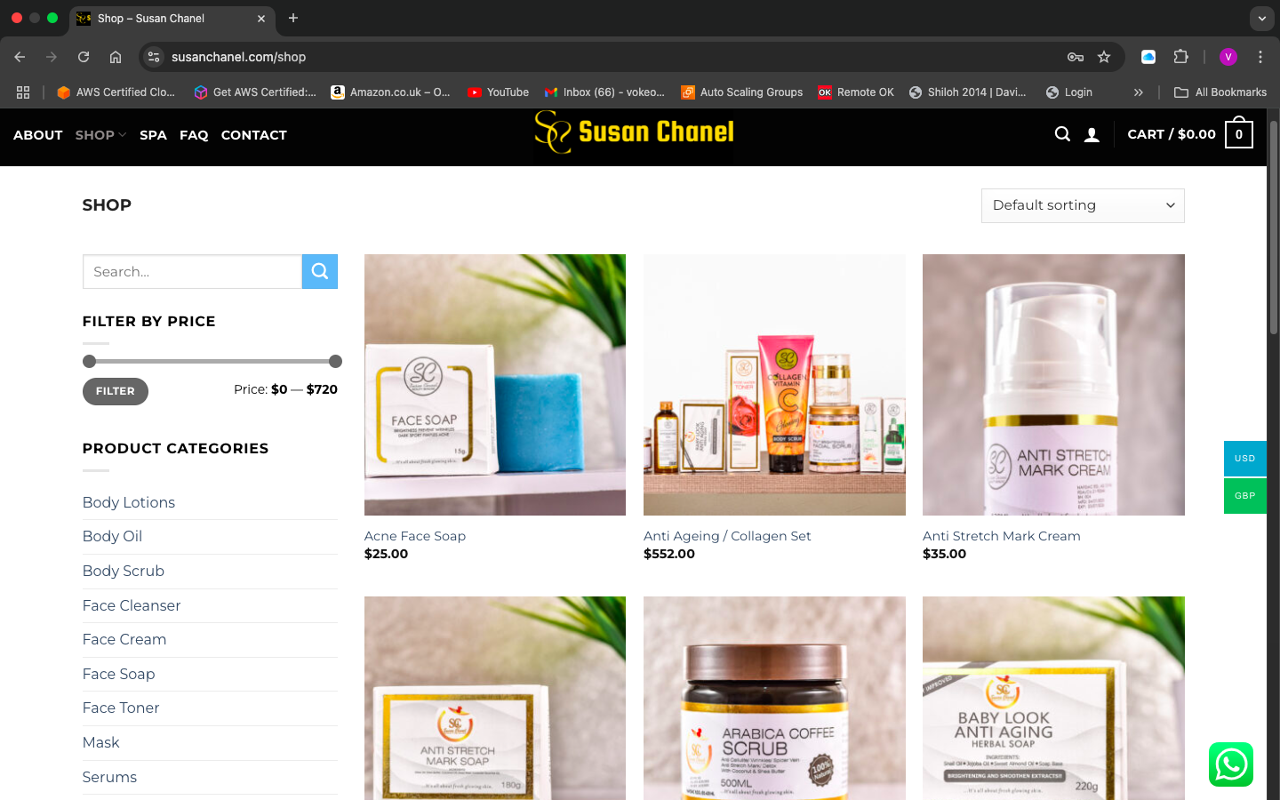Open the browser Extensions puzzle icon

coord(1180,57)
